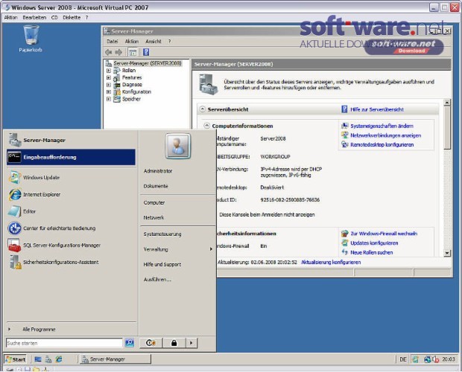Open Netzwerk in Start menu
The image size is (462, 372).
coord(154,217)
